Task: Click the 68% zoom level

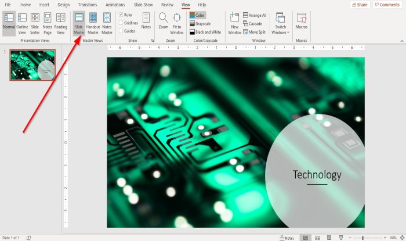Action: [x=393, y=238]
